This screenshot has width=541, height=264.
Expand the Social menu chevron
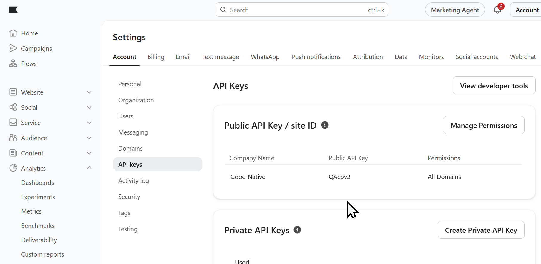click(89, 107)
